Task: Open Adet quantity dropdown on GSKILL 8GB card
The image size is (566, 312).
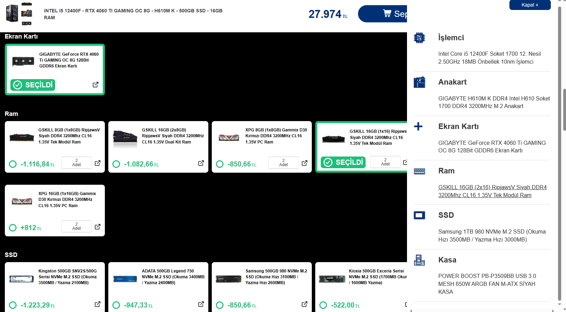Action: click(x=77, y=163)
